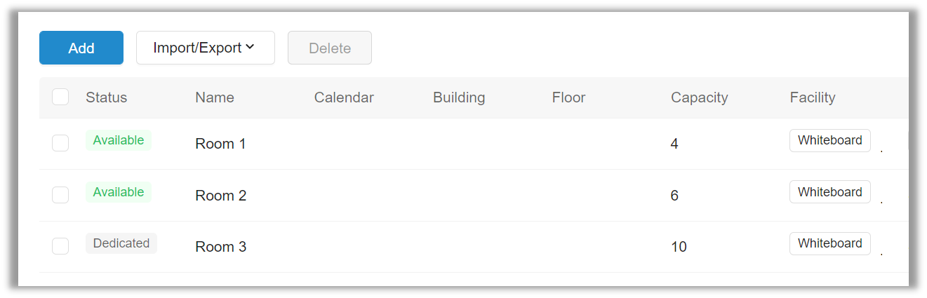Screen dimensions: 927x298
Task: Click the Whiteboard tag in Room 3 row
Action: [829, 243]
